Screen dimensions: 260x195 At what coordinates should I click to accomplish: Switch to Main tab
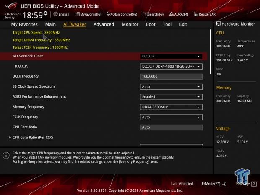coord(50,24)
